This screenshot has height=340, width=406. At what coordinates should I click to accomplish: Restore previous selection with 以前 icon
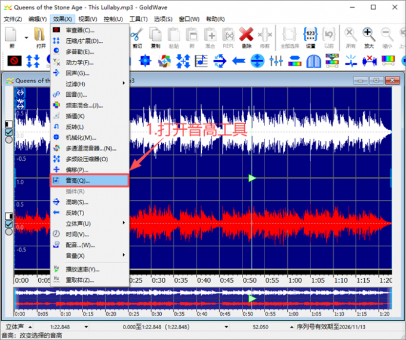329,38
